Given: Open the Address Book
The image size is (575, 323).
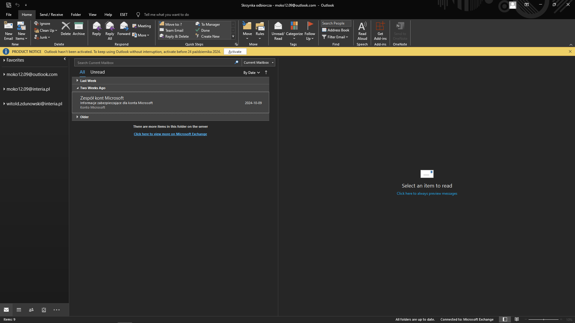Looking at the screenshot, I should tap(336, 30).
